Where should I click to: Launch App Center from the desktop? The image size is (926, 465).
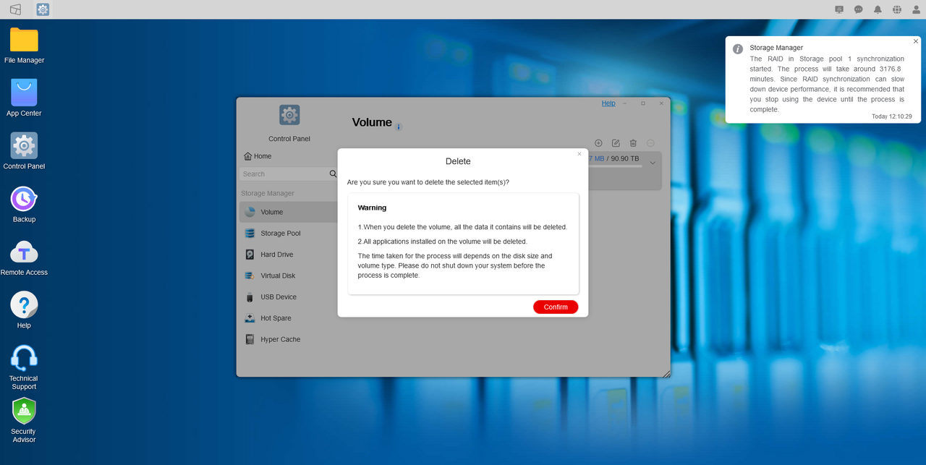(x=24, y=98)
